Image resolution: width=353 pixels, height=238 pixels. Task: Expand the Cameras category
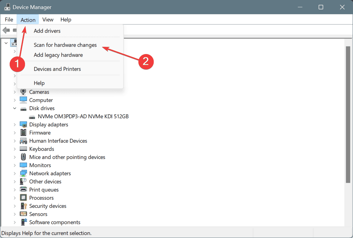coord(15,92)
